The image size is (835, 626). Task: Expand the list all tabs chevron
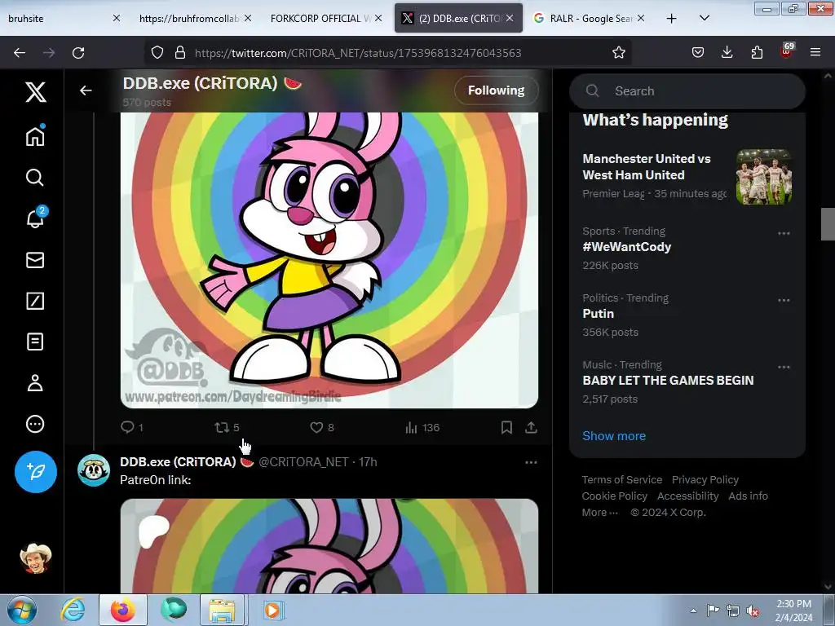pos(704,18)
